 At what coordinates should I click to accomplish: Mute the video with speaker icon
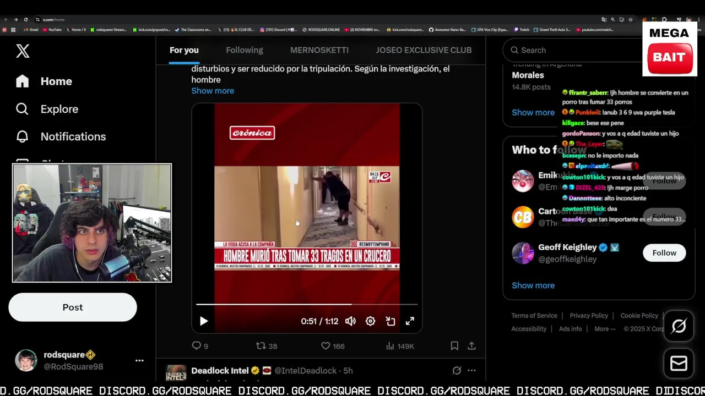click(x=350, y=321)
